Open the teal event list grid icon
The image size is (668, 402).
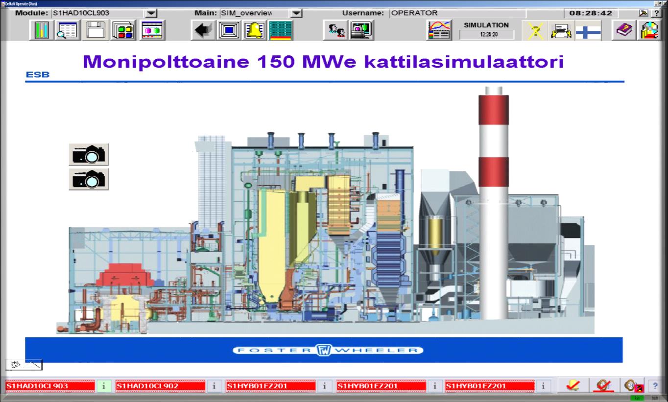pyautogui.click(x=281, y=30)
